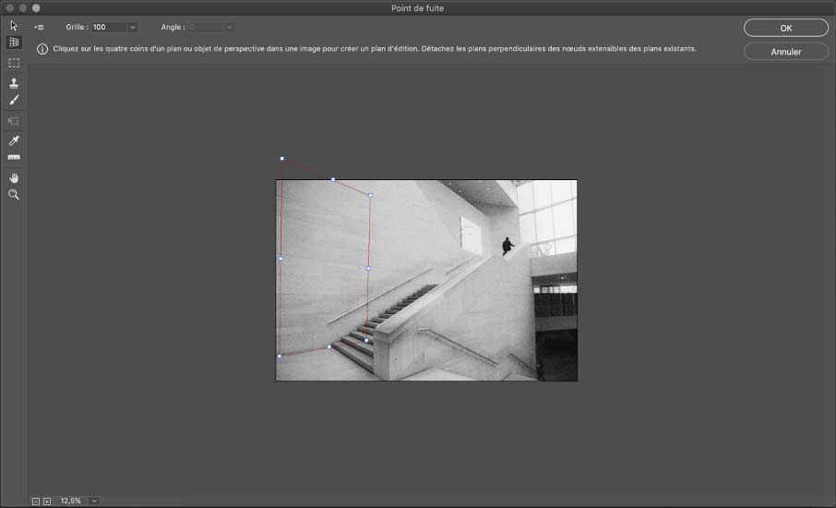Switch to the Hand tool
The image size is (836, 508).
[x=14, y=177]
